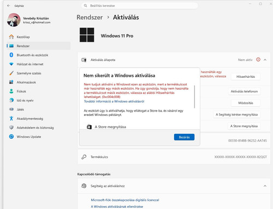Viewport: 273px width, 209px height.
Task: Open Bluetooth és eszközök icon
Action: (11, 55)
